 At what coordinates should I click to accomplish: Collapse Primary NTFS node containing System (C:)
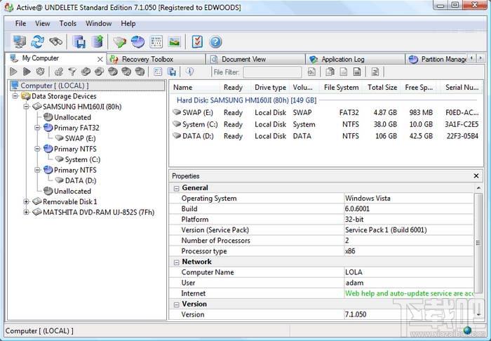37,149
